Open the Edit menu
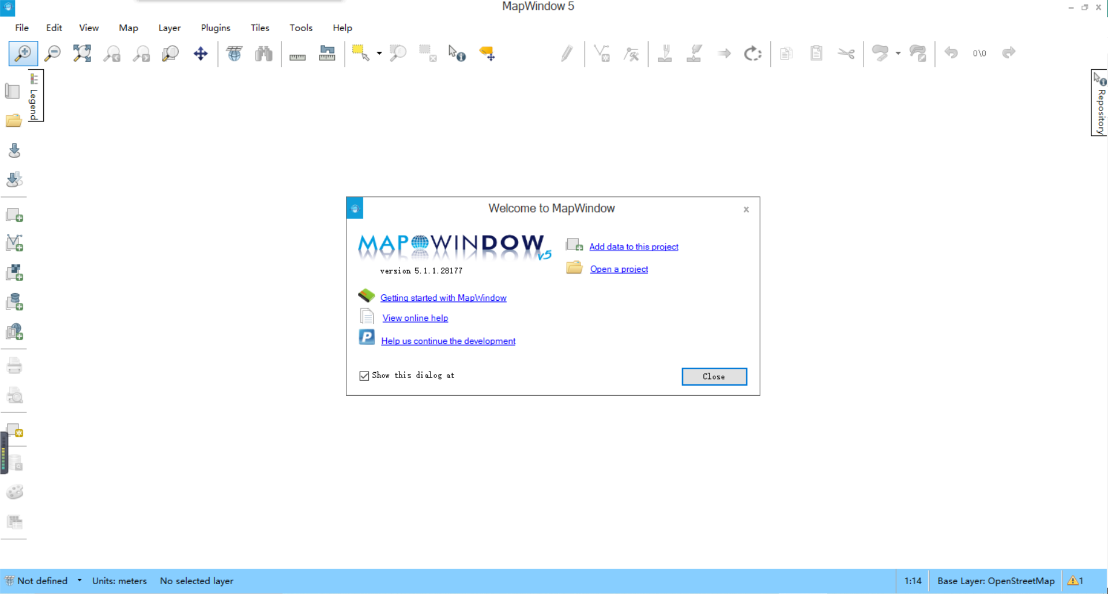Image resolution: width=1108 pixels, height=594 pixels. tap(54, 28)
